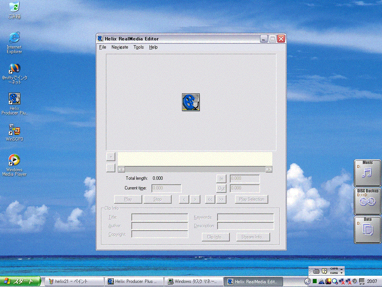Image resolution: width=382 pixels, height=287 pixels.
Task: Minimize the language bar
Action: pos(342,269)
